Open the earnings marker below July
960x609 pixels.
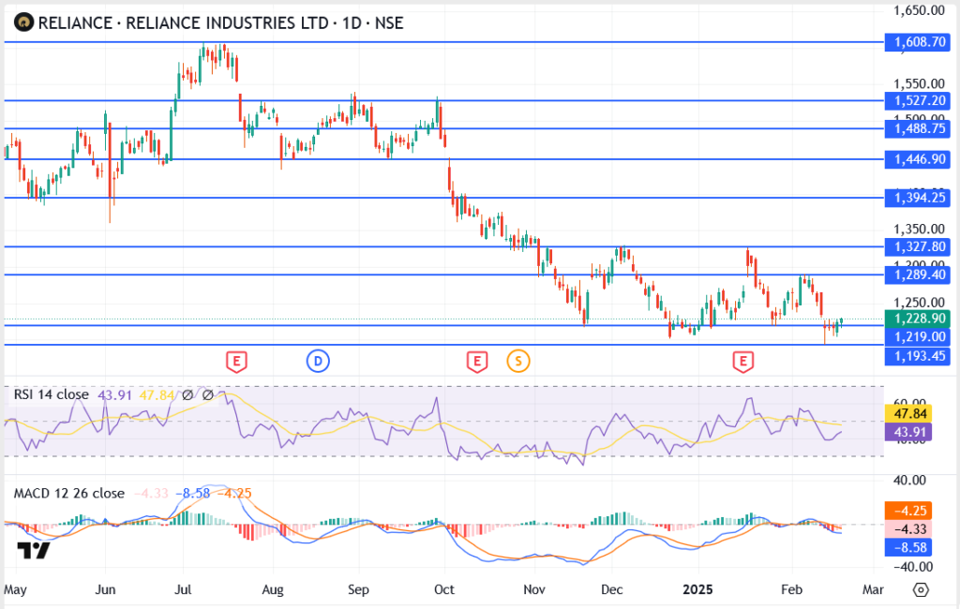pos(236,360)
